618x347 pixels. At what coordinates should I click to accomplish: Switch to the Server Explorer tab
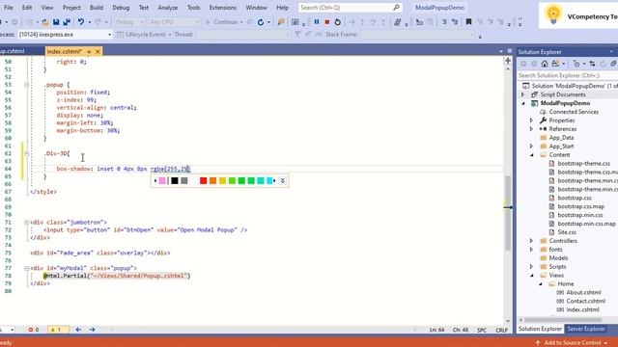(586, 329)
